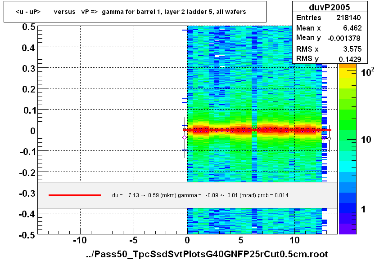This screenshot has height=260, width=375.
Task: Click the magenta marker left of x=0
Action: [x=185, y=137]
